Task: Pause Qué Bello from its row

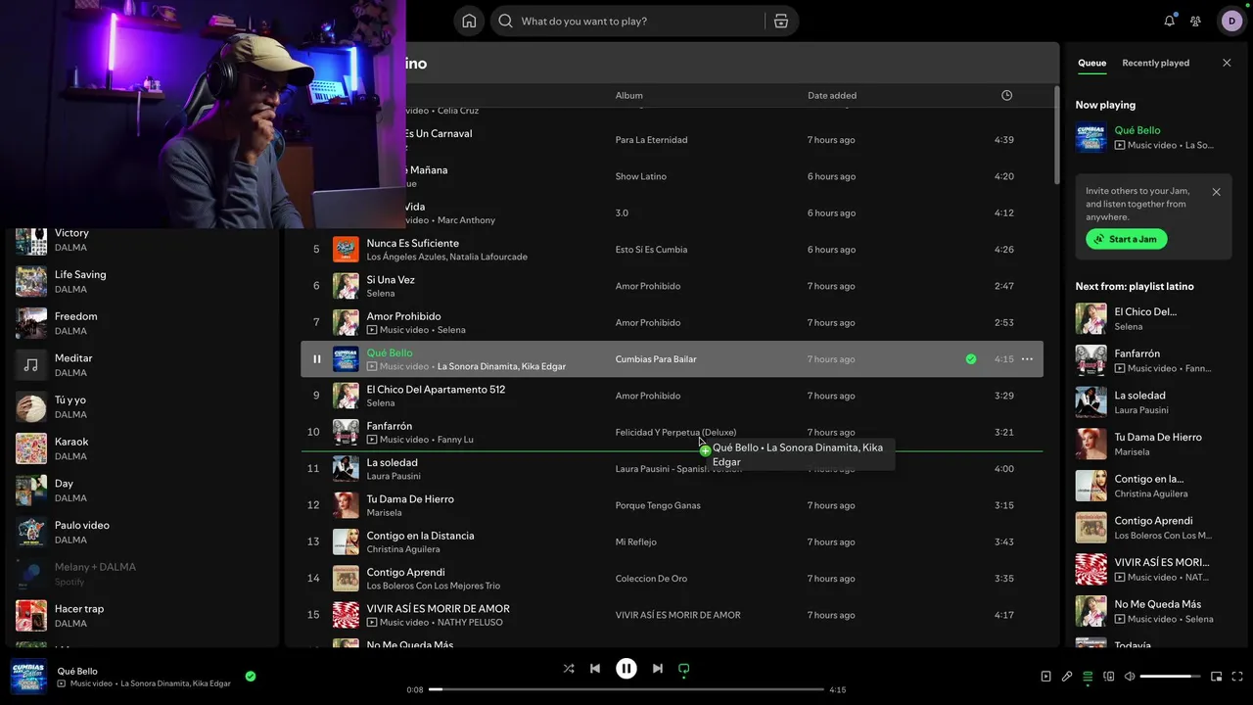Action: pos(316,359)
